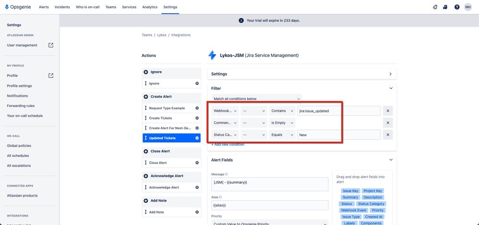Select the Request Type Example action
Viewport: 479px width, 225px height.
point(172,108)
